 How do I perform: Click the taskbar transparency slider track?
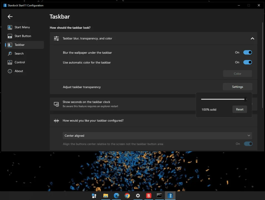(x=223, y=99)
